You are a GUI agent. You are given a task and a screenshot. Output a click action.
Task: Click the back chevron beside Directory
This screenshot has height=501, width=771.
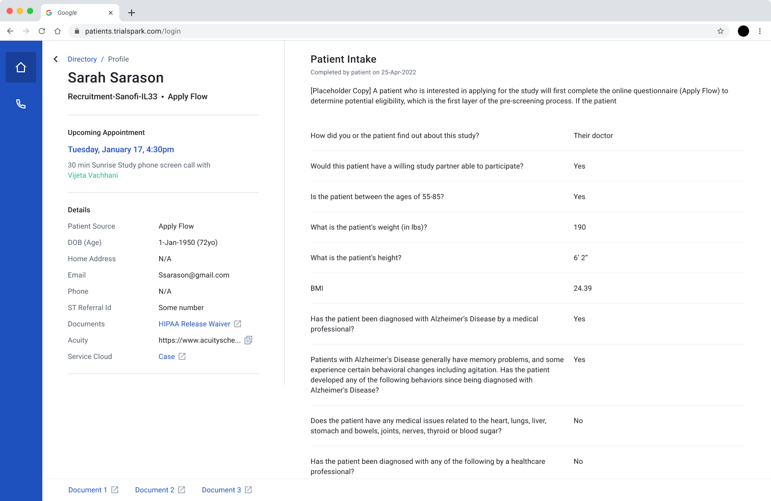[x=56, y=59]
